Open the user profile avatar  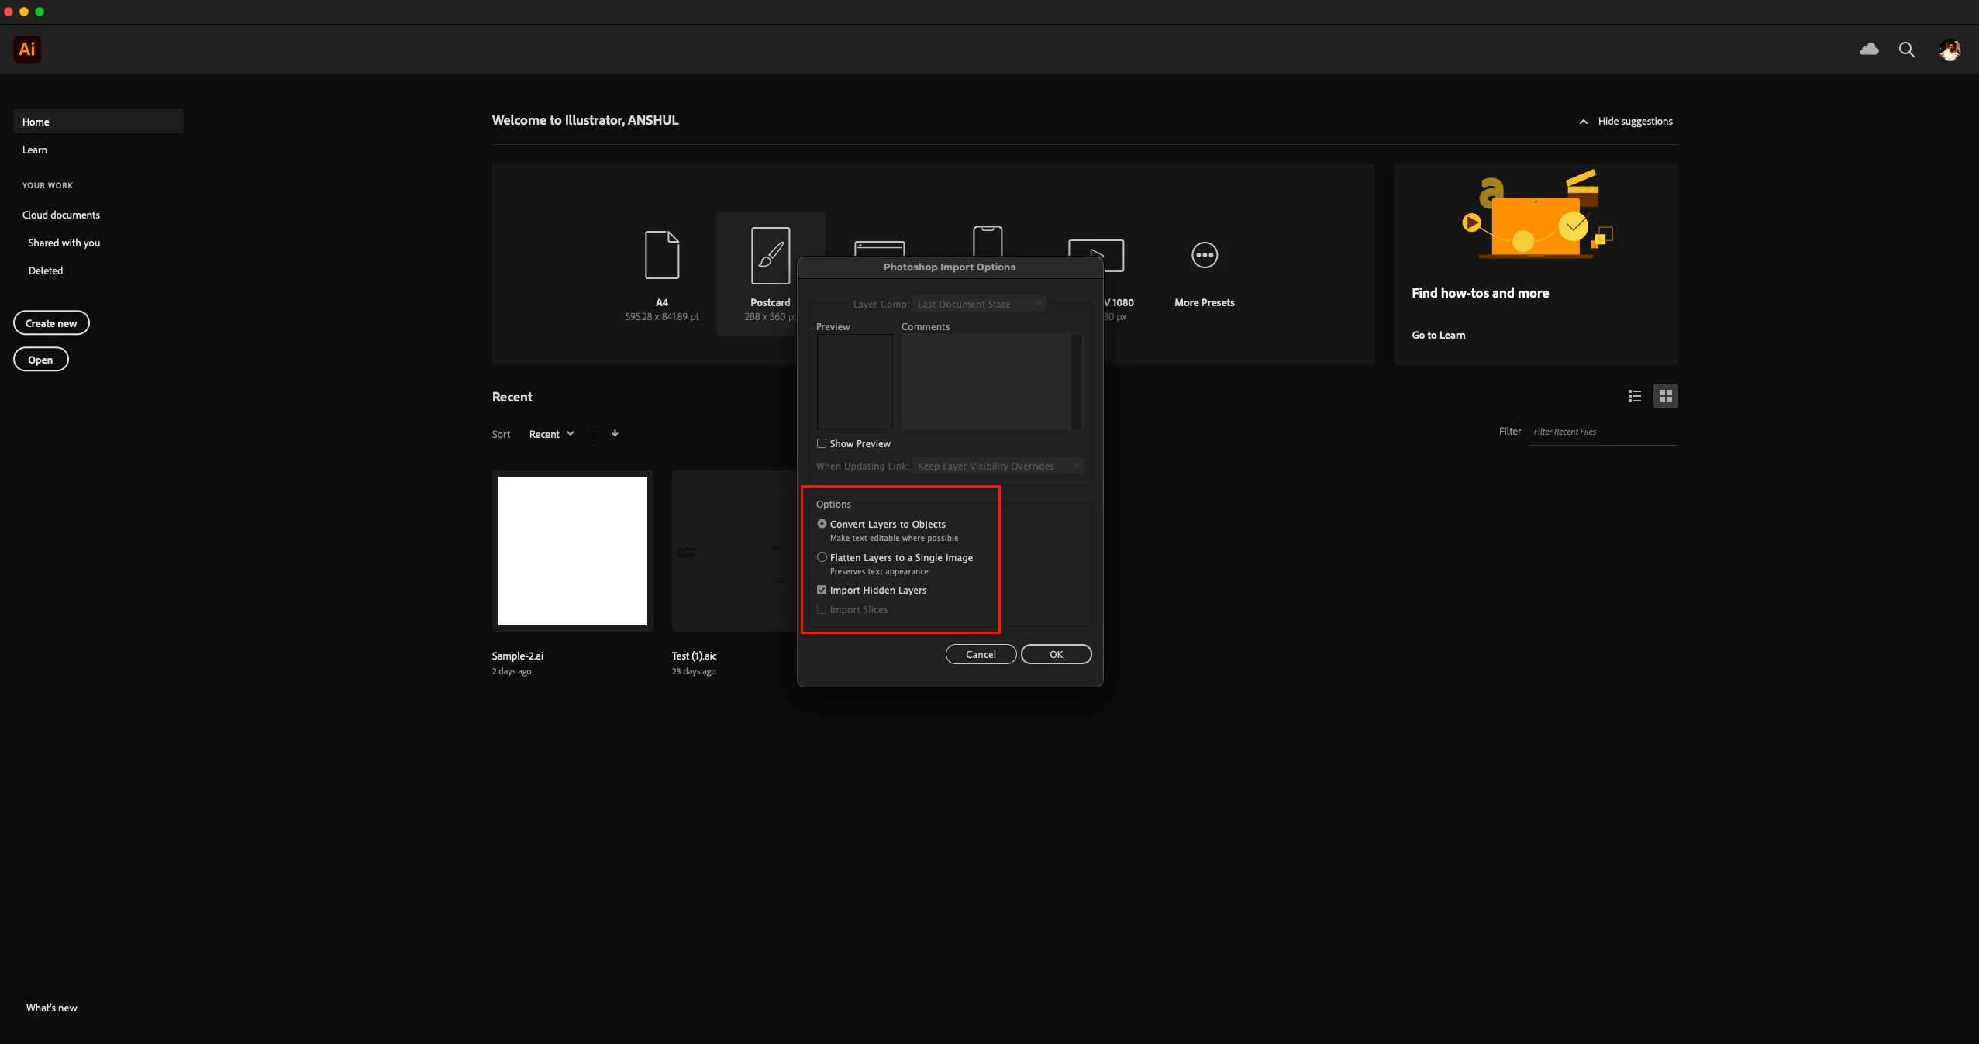click(x=1950, y=50)
